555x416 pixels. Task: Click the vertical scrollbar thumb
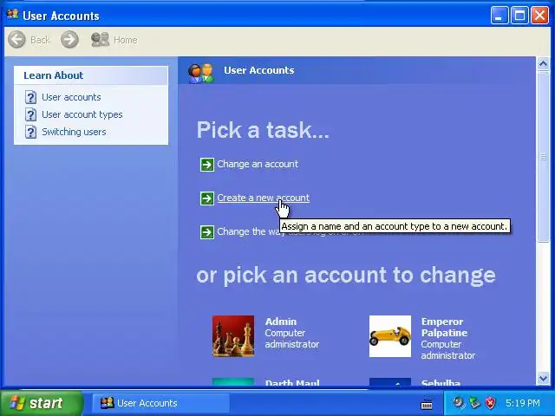pyautogui.click(x=543, y=157)
